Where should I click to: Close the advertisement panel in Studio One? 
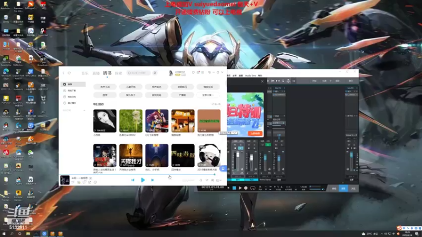click(x=262, y=81)
